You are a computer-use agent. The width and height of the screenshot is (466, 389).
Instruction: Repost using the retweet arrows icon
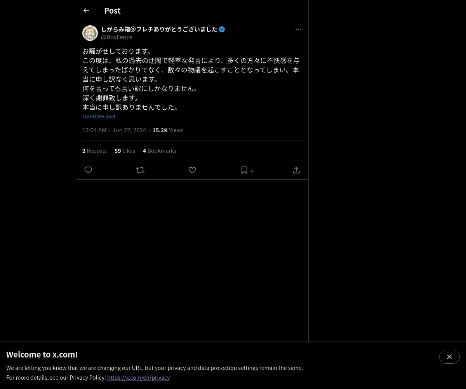click(140, 170)
